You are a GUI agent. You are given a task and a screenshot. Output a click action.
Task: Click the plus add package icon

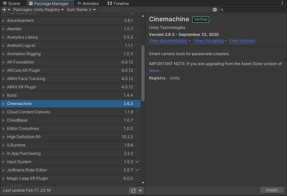4,10
